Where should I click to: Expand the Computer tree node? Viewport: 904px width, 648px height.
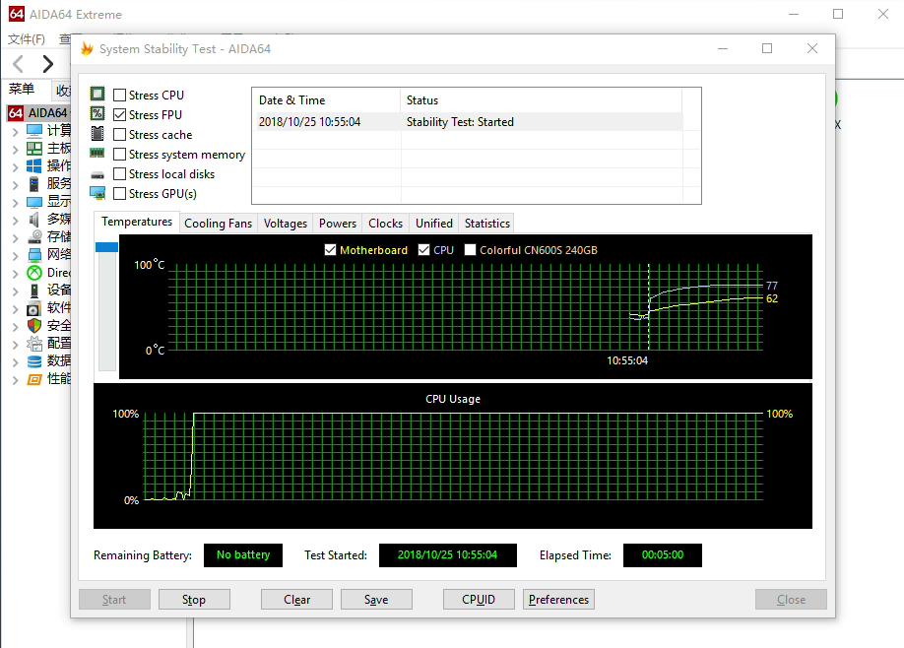tap(15, 131)
